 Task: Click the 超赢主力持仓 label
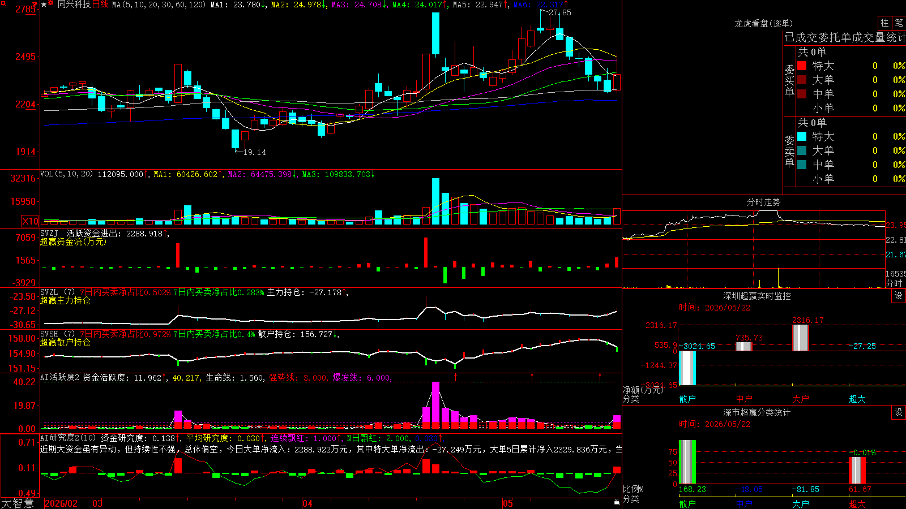click(65, 300)
